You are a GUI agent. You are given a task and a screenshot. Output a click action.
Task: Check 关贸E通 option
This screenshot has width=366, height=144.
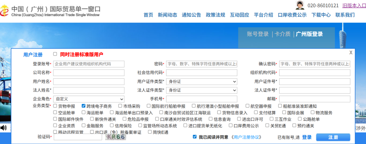(267, 126)
